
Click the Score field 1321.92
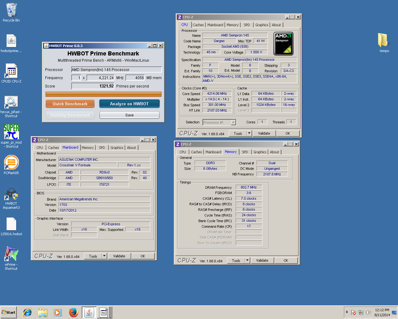93,86
